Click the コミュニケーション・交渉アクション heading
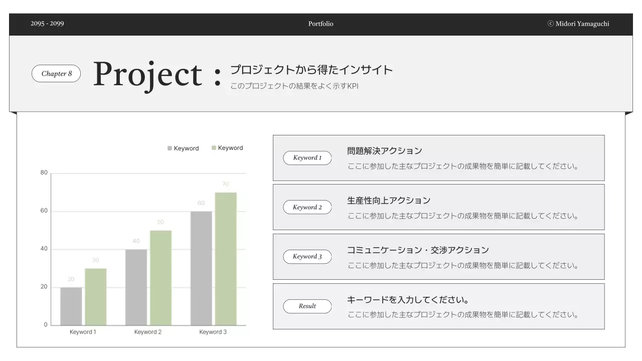Screen dimensions: 642x361 [418, 250]
